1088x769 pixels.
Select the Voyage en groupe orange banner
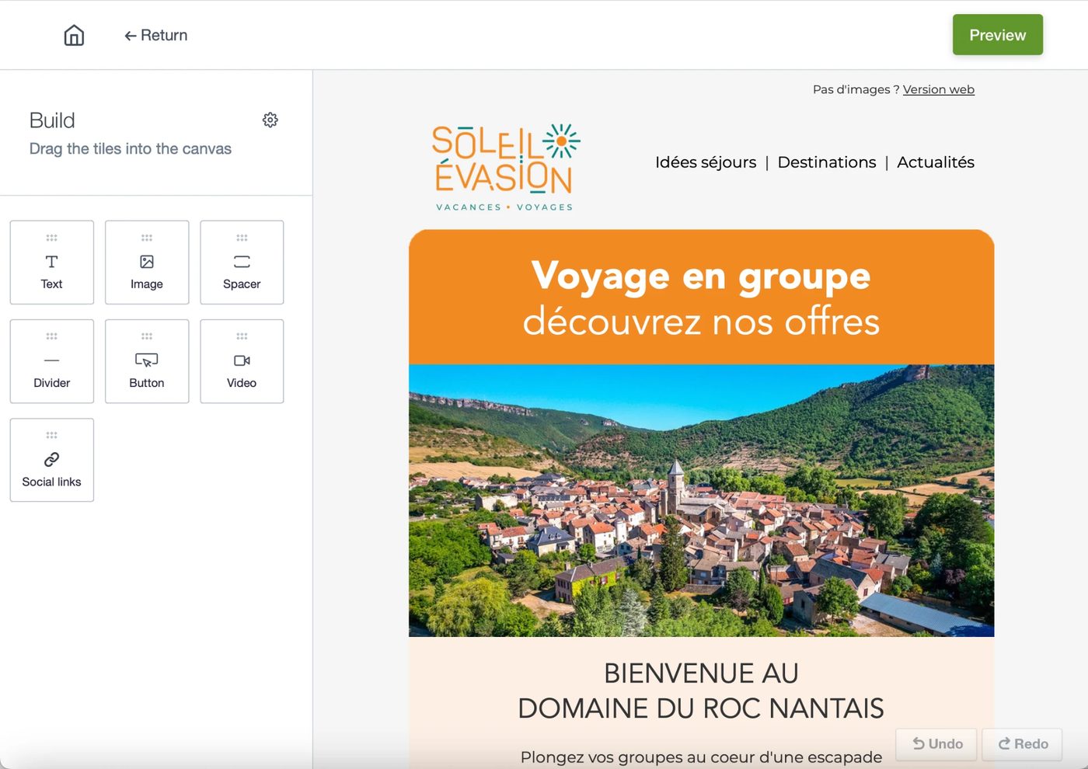click(701, 297)
